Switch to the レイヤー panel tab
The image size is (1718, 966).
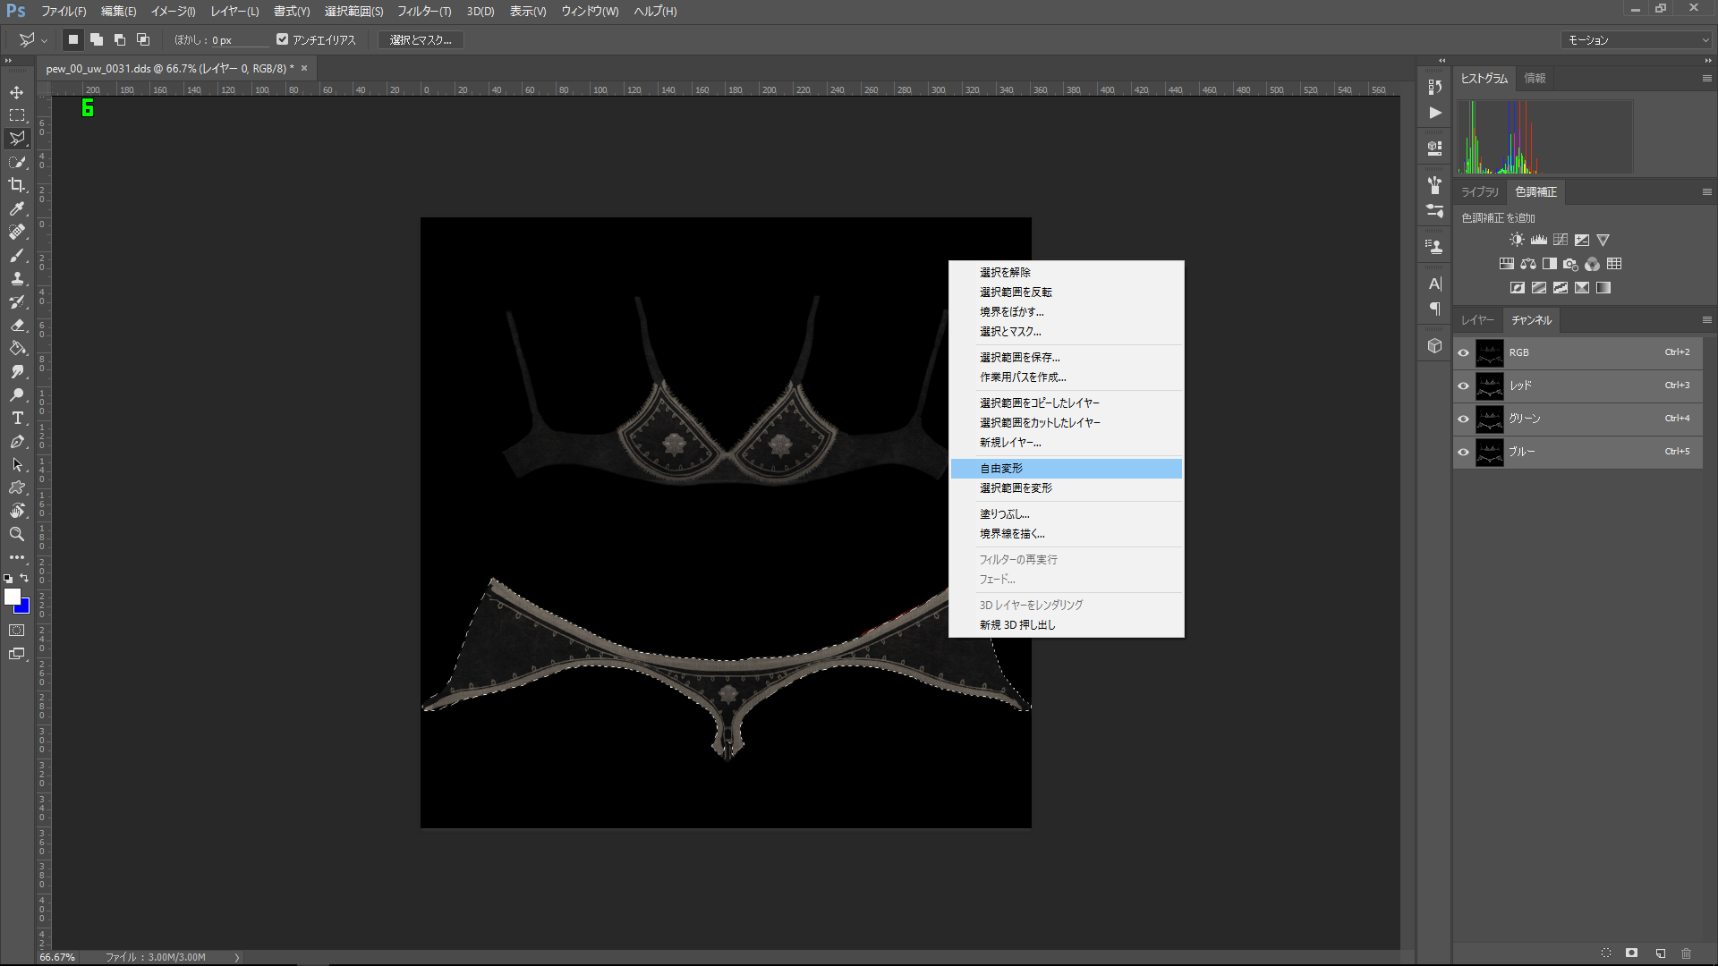pos(1477,320)
